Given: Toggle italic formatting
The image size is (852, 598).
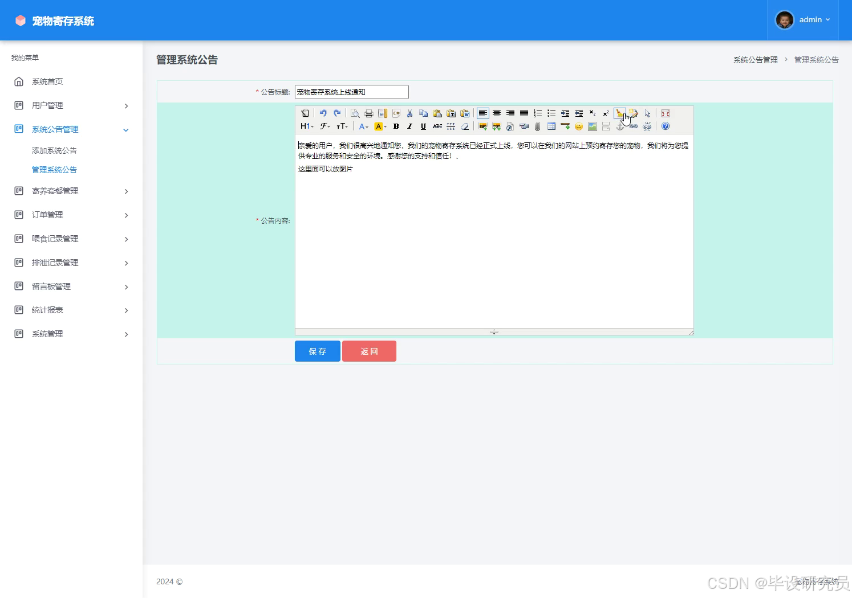Looking at the screenshot, I should (409, 126).
